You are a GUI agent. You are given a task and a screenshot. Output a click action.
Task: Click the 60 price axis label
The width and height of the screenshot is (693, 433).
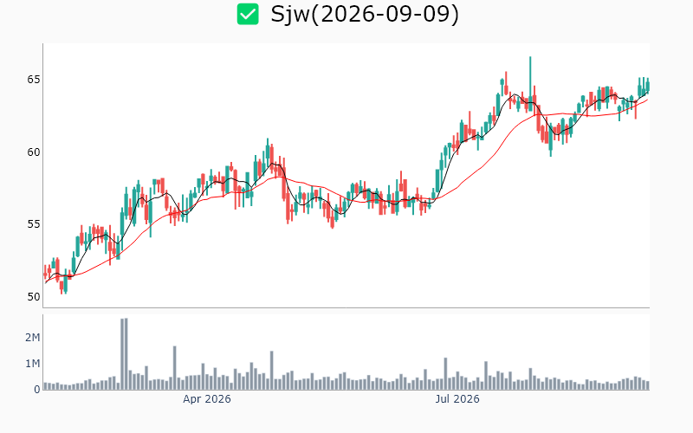coord(34,152)
